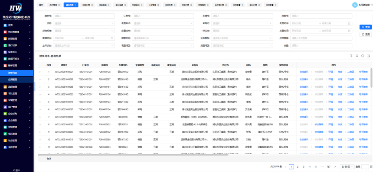Click the blue 查询 search button
The width and height of the screenshot is (373, 172).
tap(365, 27)
